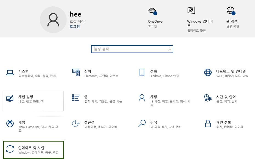Click the 접근성 heading text
This screenshot has height=160, width=255.
tap(89, 122)
